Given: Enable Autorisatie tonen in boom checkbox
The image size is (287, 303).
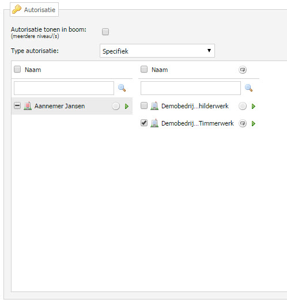Looking at the screenshot, I should [x=105, y=32].
